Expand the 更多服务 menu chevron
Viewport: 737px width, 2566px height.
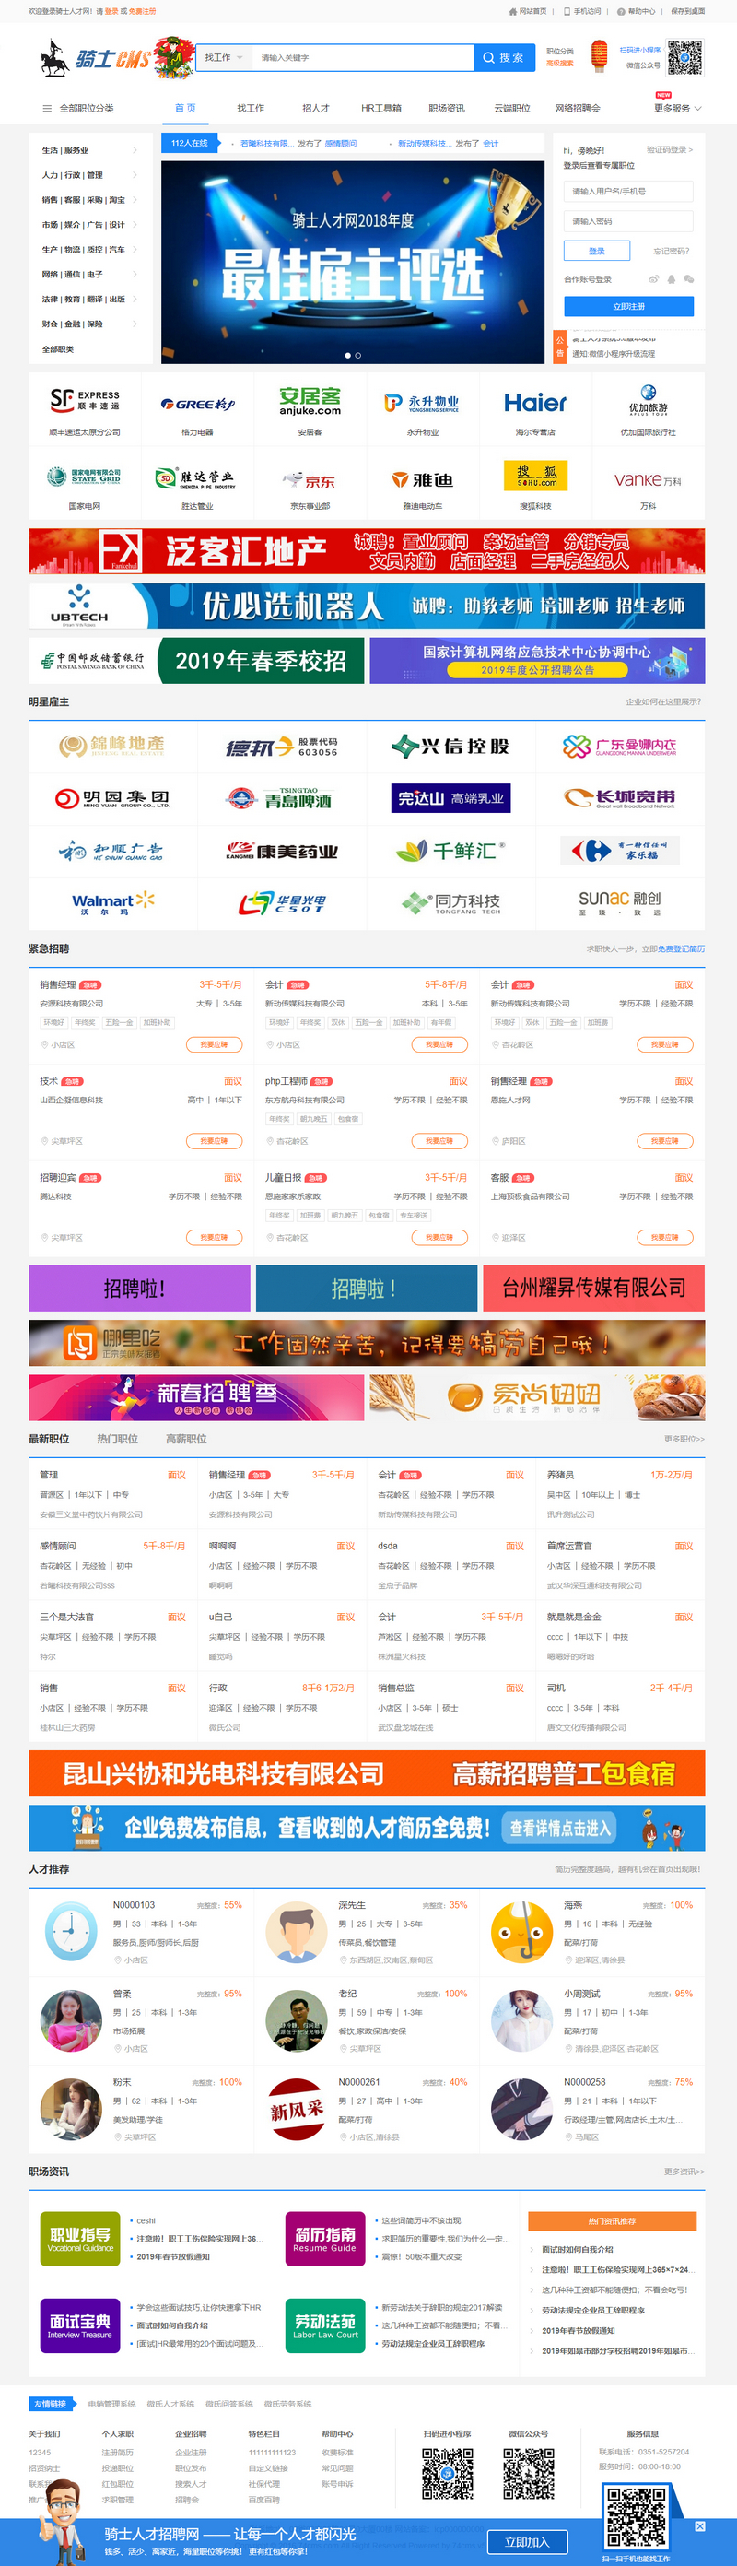click(x=698, y=109)
